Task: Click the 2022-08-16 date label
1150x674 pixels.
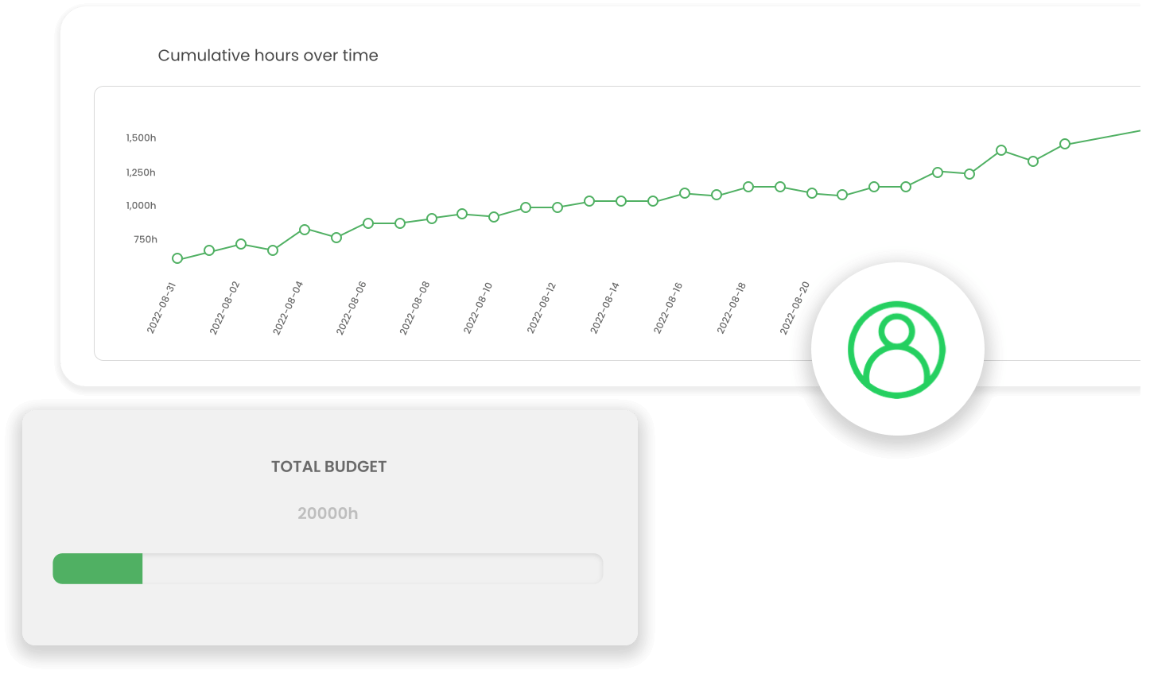Action: (668, 308)
